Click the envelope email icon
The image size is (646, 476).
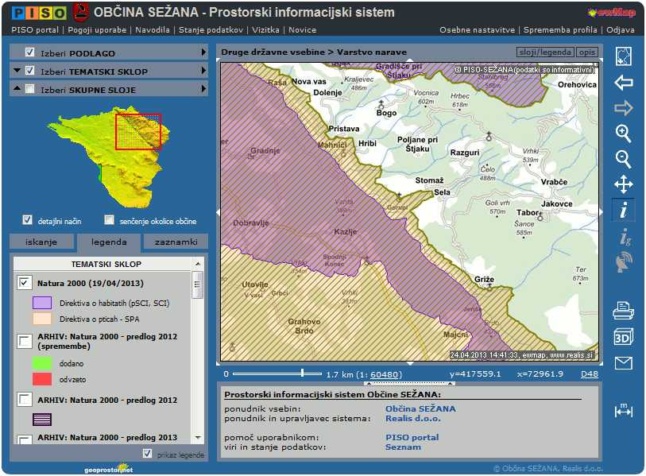(x=624, y=363)
